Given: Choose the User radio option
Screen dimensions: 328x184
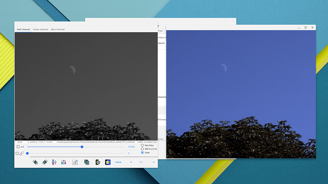Looking at the screenshot, I should pos(142,153).
